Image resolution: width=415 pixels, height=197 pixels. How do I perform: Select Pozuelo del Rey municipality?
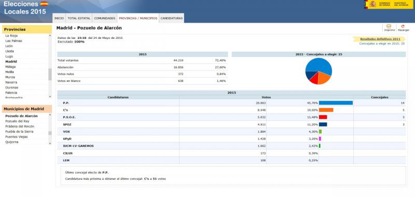coord(17,121)
